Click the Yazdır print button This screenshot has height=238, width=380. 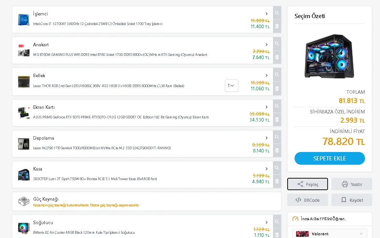352,184
